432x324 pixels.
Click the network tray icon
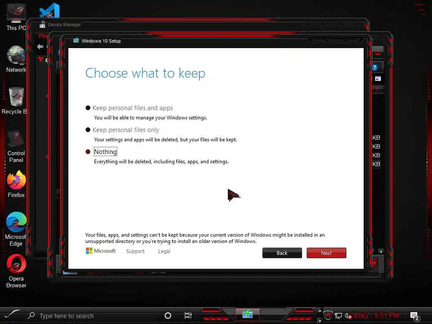[x=338, y=316]
